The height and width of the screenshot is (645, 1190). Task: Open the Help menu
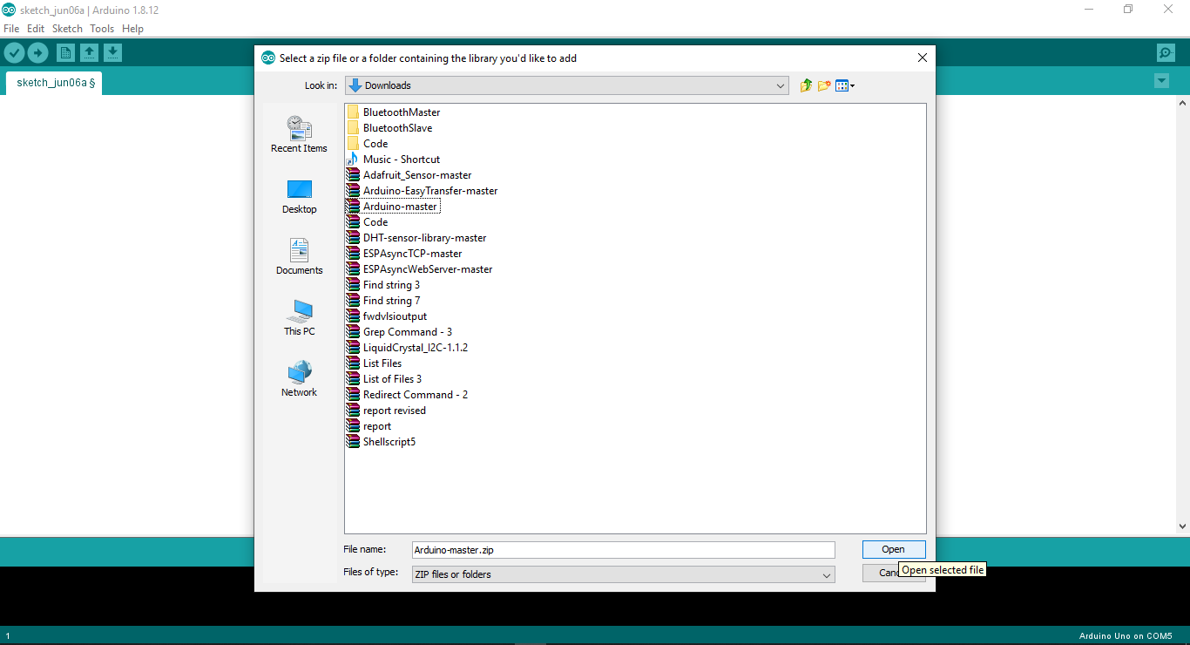point(132,29)
